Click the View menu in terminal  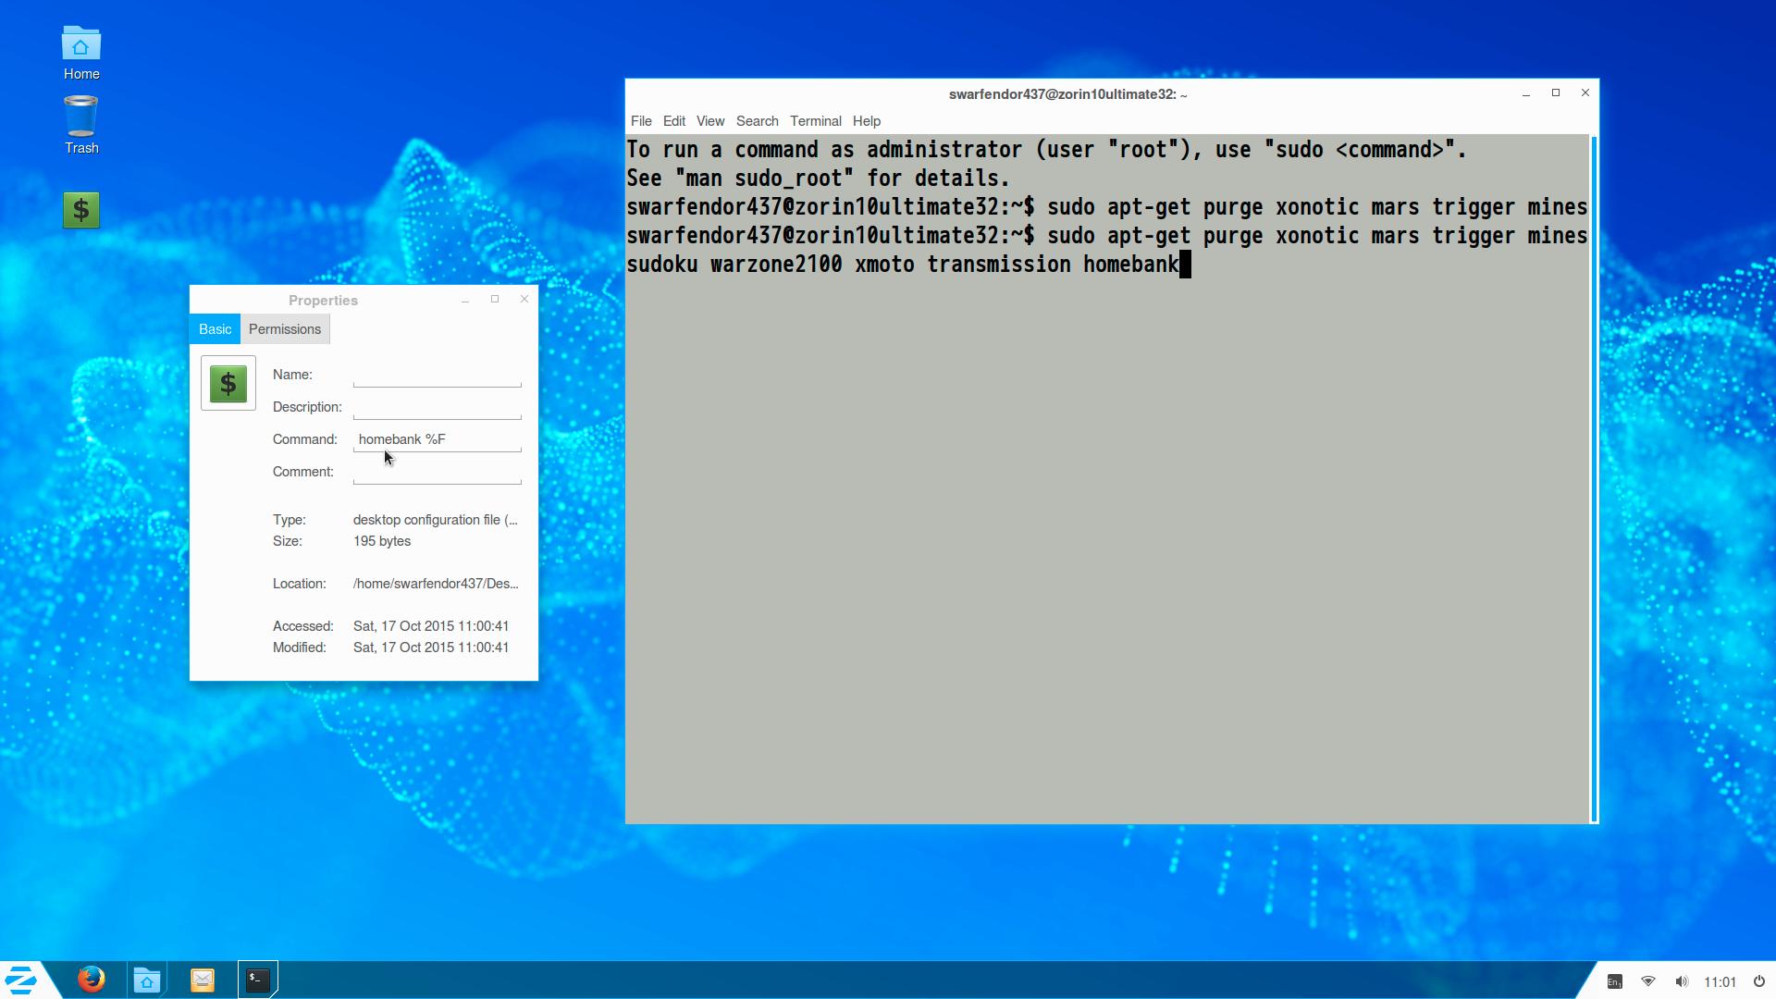(711, 121)
